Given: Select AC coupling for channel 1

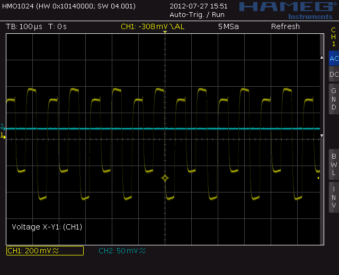Looking at the screenshot, I should tap(333, 59).
